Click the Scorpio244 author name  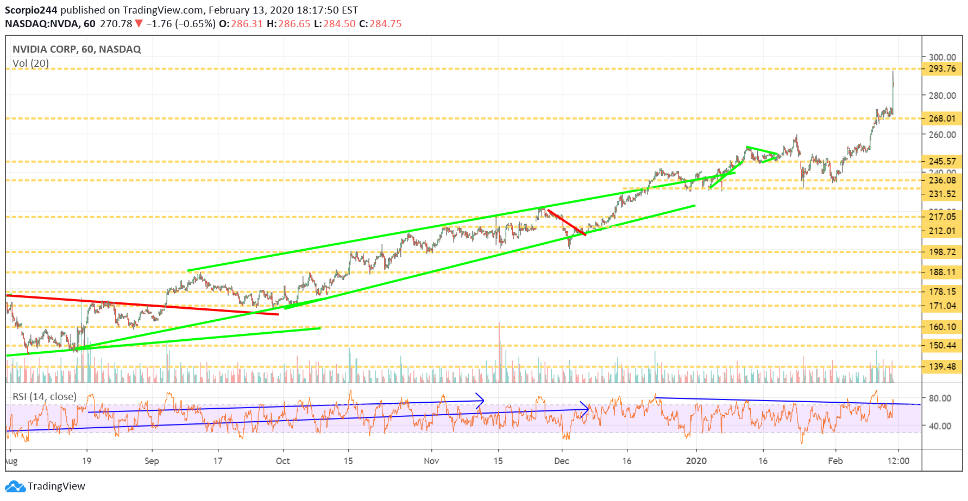(x=31, y=10)
